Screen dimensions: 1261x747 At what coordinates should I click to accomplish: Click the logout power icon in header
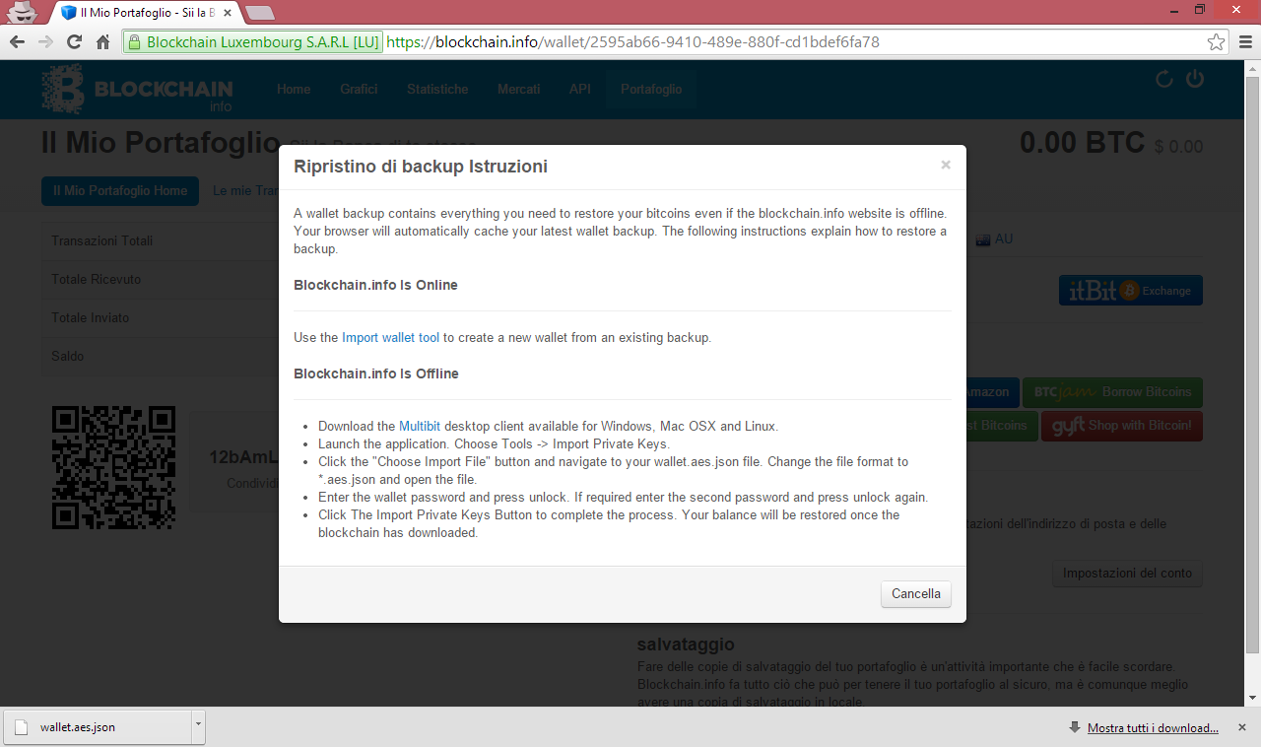(x=1195, y=79)
